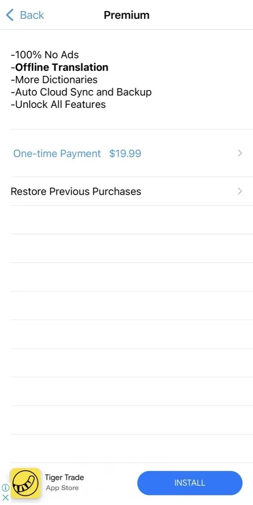Screen dimensions: 253x505
Task: Open the ad info icon
Action: tap(5, 488)
